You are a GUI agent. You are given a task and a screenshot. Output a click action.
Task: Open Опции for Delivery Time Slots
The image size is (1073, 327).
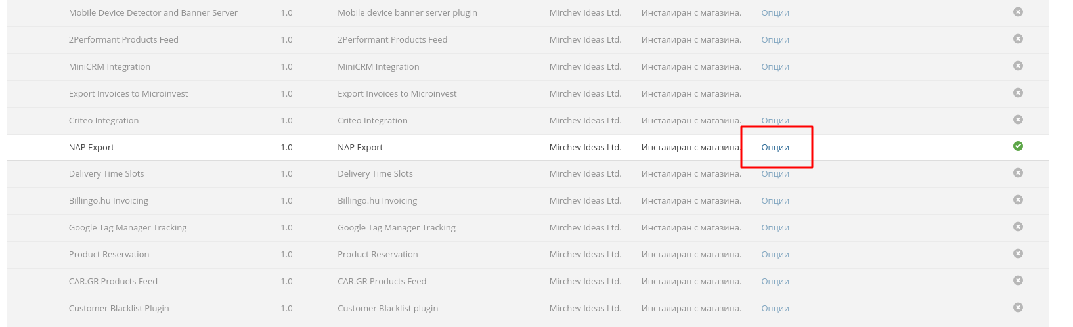[x=775, y=174]
